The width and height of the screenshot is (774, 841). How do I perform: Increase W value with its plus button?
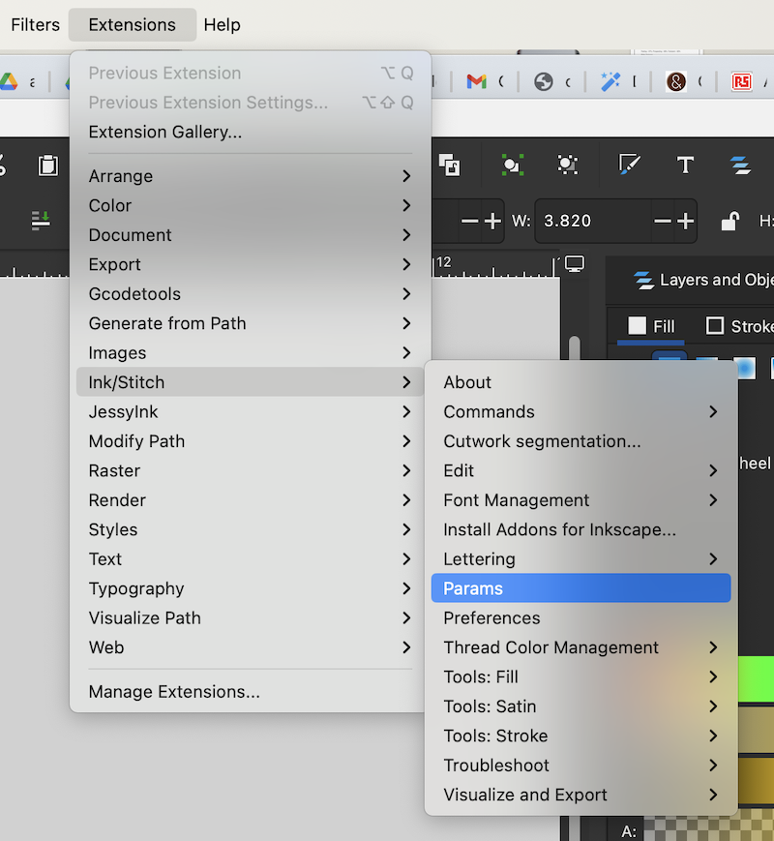tap(686, 221)
